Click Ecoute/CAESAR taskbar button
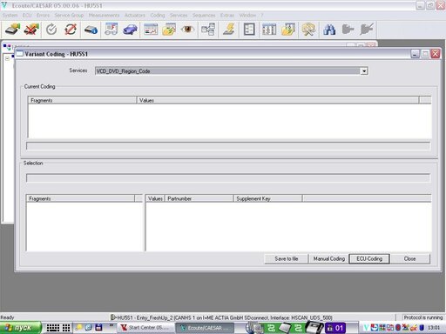The height and width of the screenshot is (334, 446). pyautogui.click(x=206, y=328)
